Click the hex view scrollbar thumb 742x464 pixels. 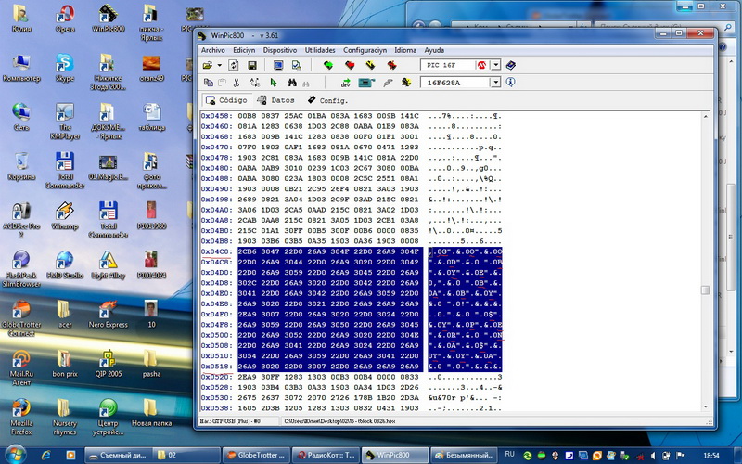coord(705,290)
